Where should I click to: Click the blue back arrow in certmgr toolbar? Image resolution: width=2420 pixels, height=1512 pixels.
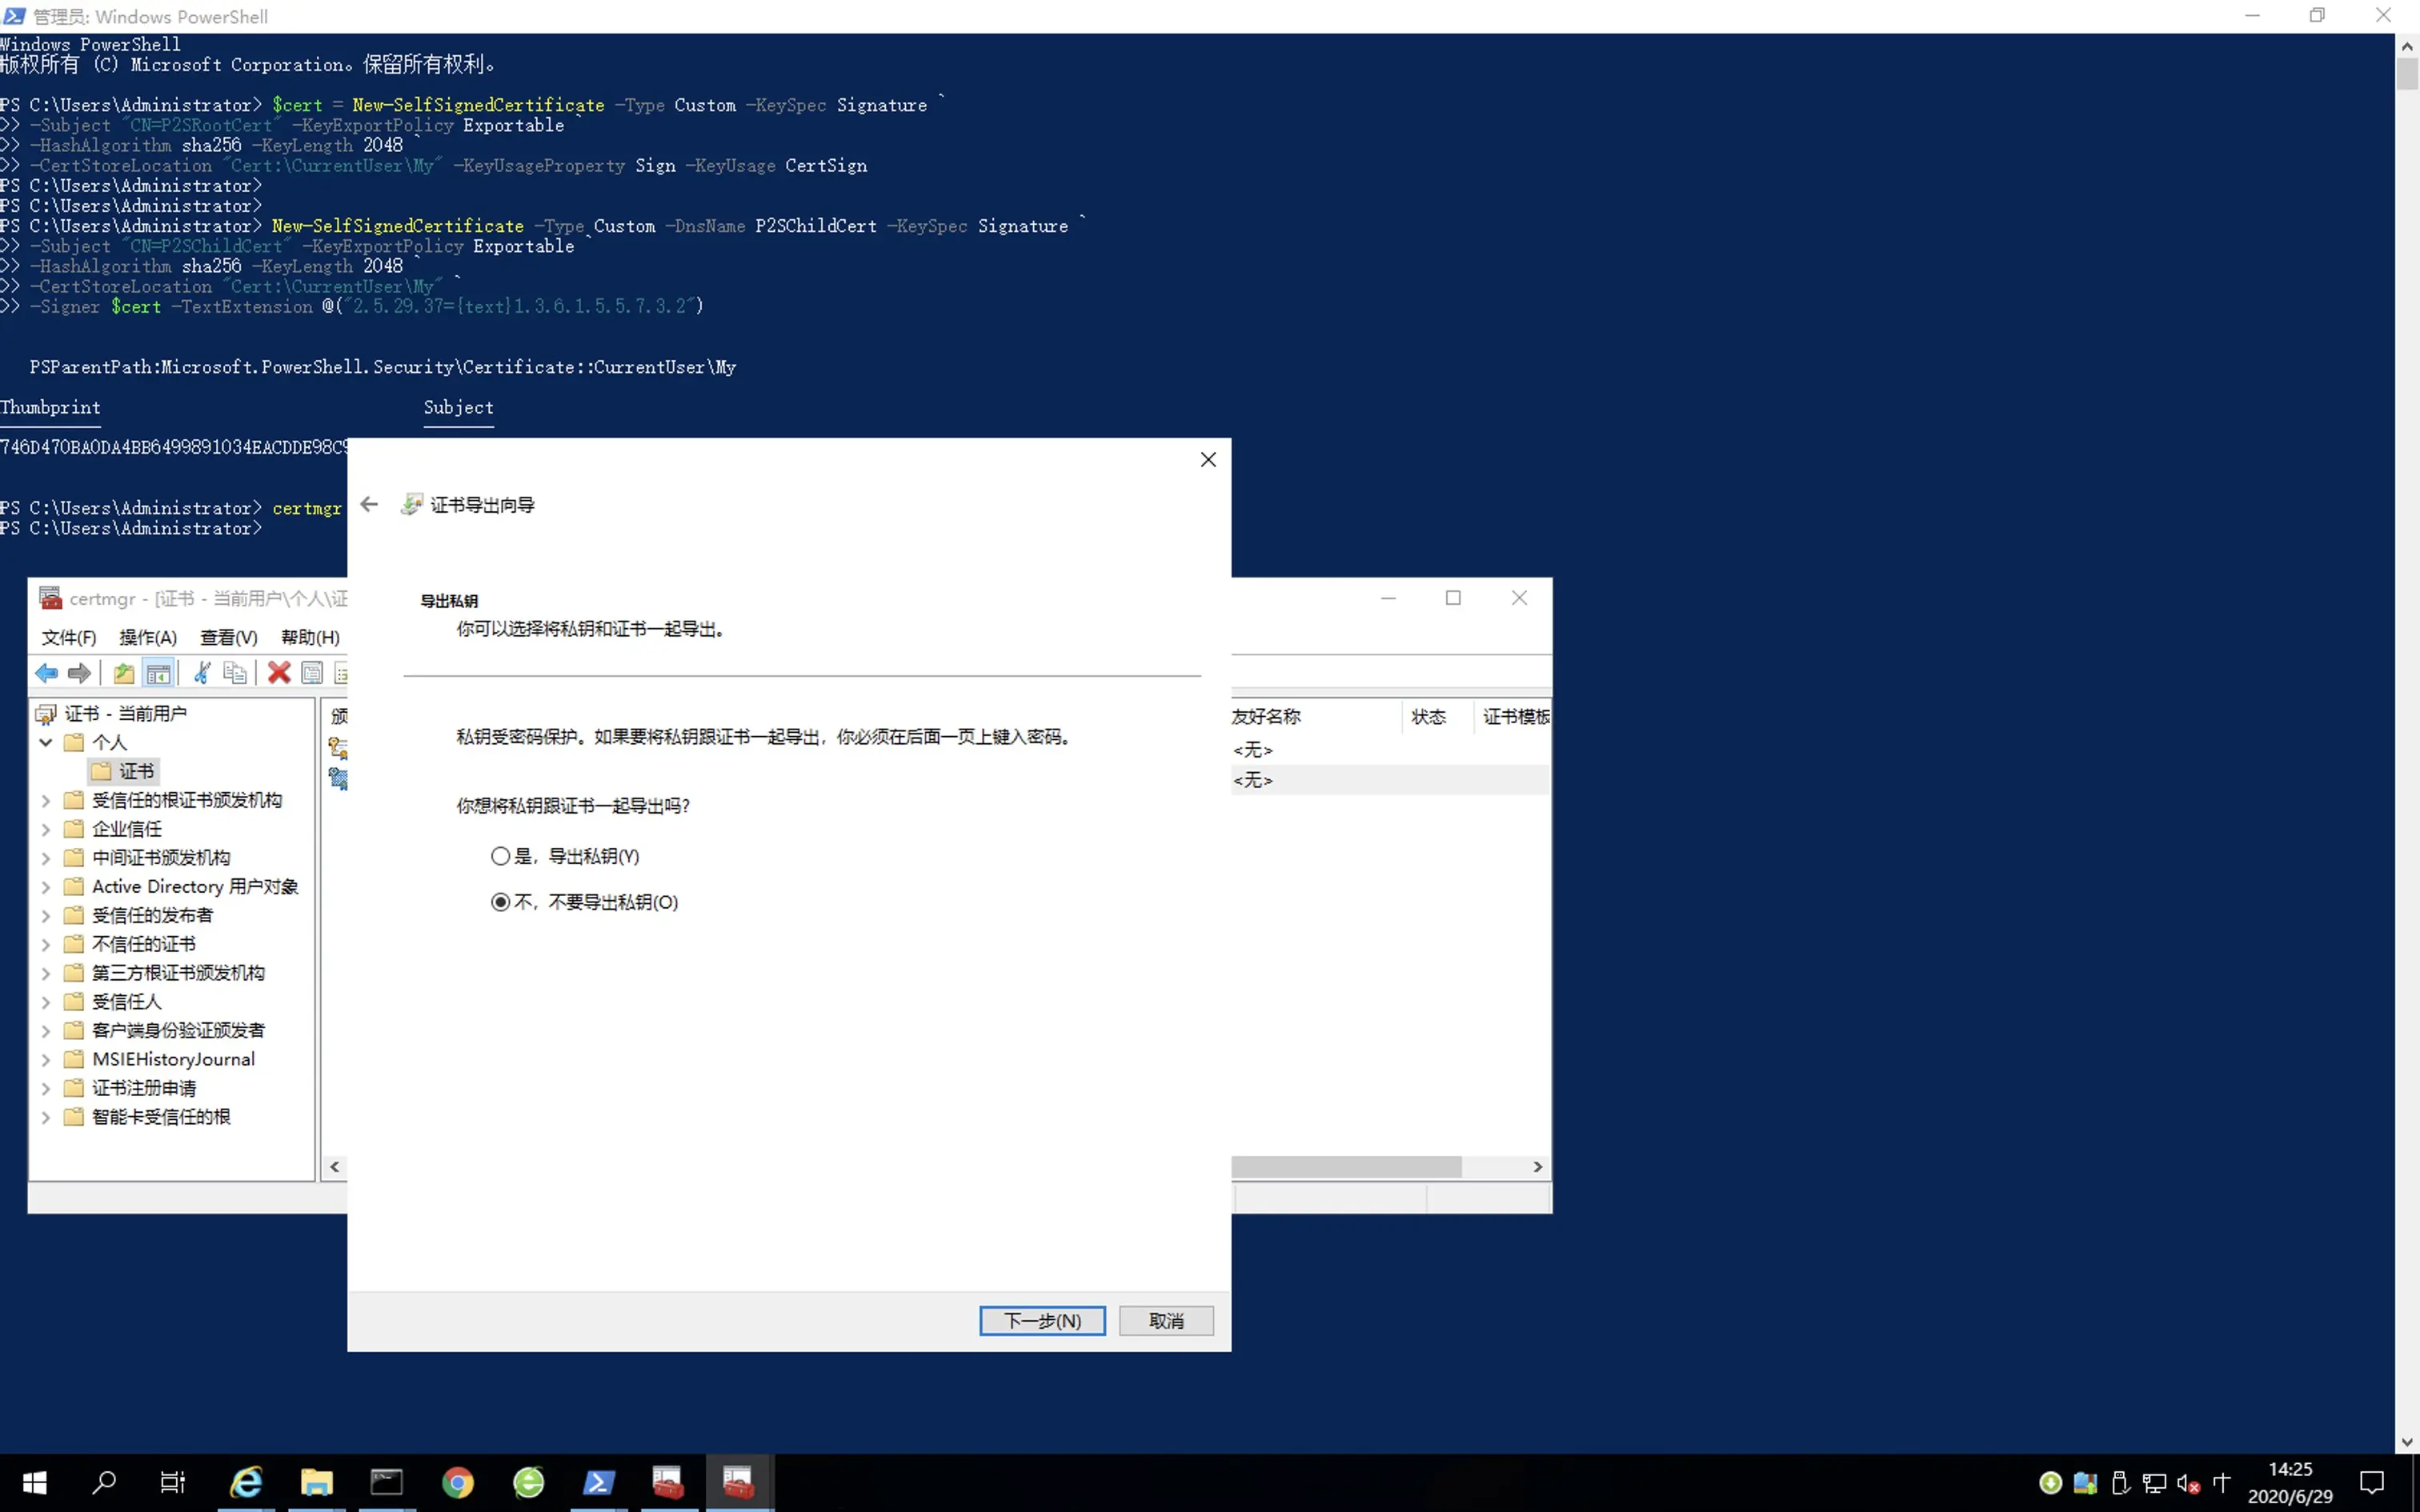click(46, 673)
